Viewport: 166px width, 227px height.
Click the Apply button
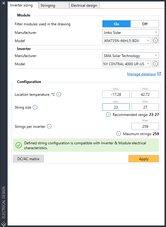(144, 159)
